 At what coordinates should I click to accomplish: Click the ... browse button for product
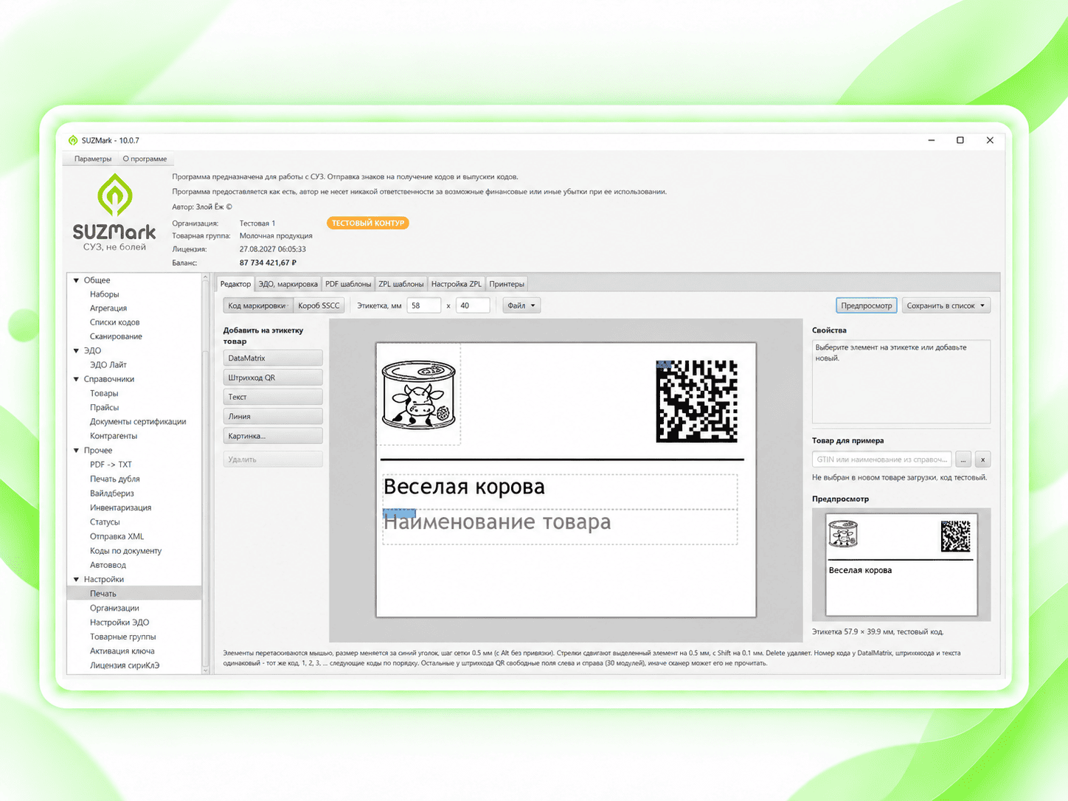[x=963, y=460]
